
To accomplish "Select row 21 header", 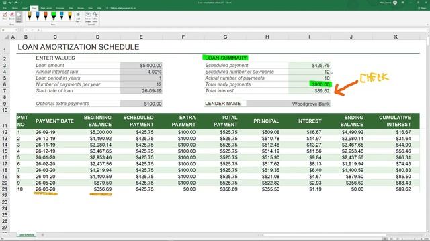I will [x=5, y=189].
